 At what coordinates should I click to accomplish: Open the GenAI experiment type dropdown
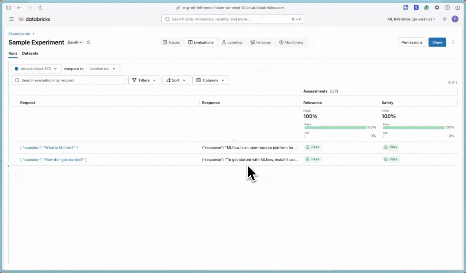[75, 42]
